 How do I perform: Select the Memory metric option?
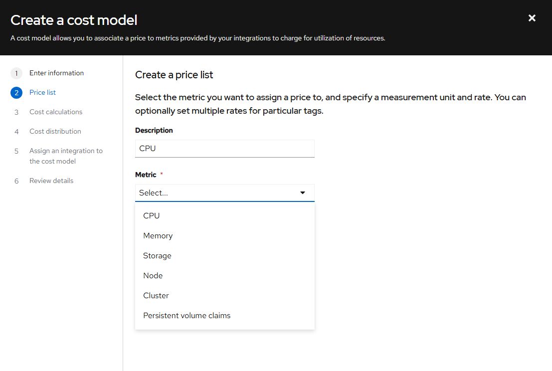158,236
